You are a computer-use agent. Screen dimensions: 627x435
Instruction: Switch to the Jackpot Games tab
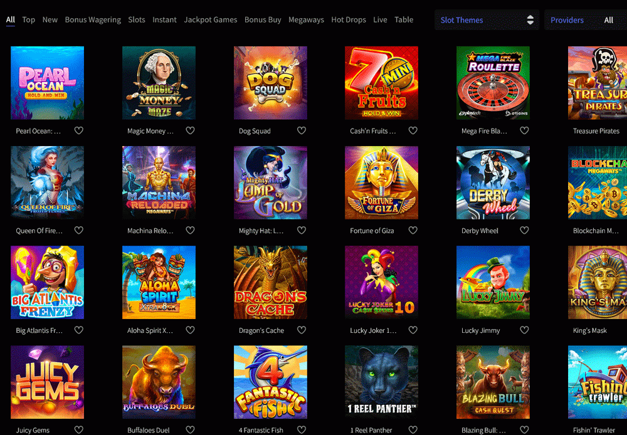point(210,19)
